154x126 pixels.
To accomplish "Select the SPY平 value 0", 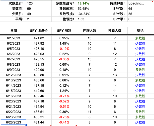I will pyautogui.click(x=141, y=19).
